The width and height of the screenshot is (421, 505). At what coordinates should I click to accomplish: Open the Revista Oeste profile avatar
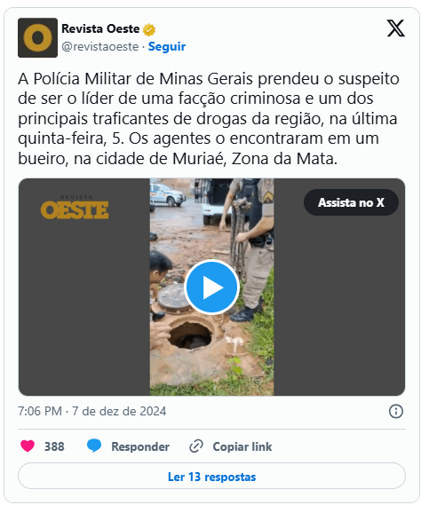point(37,37)
